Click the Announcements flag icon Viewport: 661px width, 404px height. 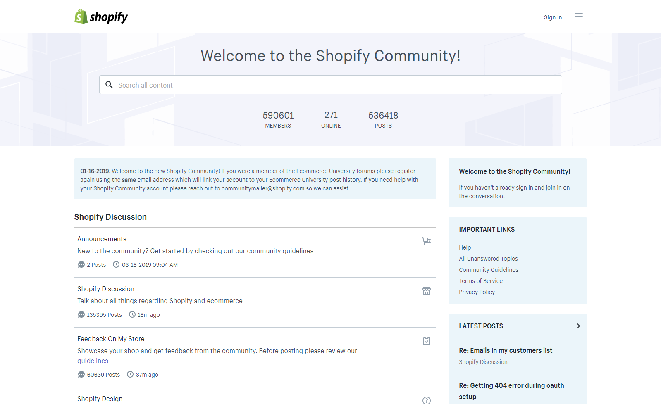coord(427,241)
